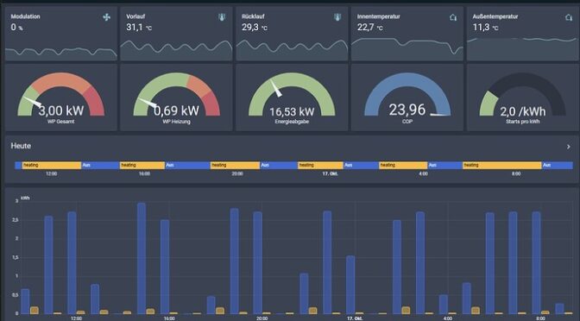Click the sparkline graph in the Außentemperatur card

point(523,49)
